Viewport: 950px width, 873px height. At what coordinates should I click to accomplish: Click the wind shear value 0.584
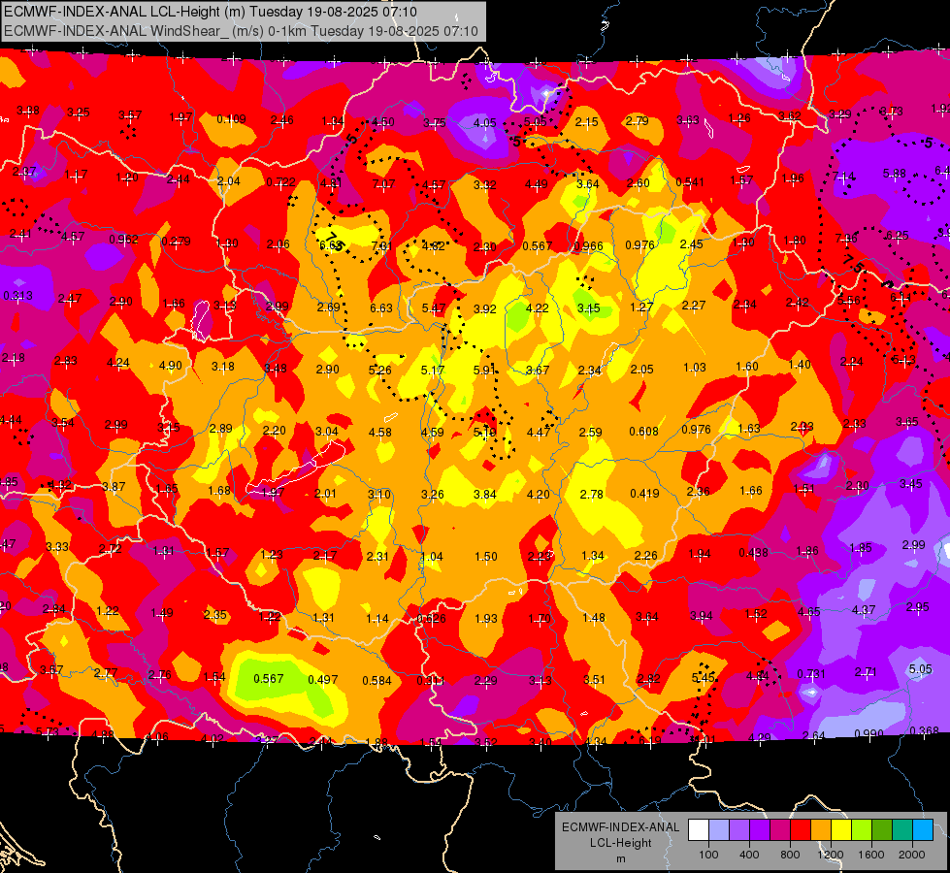(x=377, y=680)
